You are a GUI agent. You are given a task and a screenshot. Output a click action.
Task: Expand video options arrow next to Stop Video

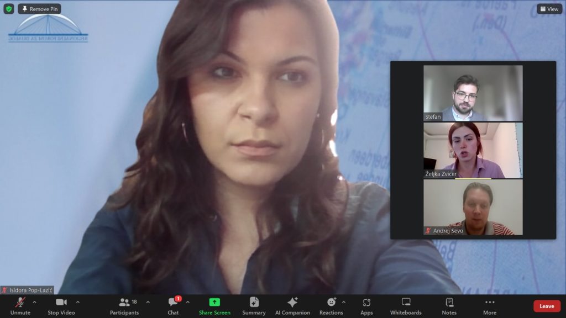point(77,302)
